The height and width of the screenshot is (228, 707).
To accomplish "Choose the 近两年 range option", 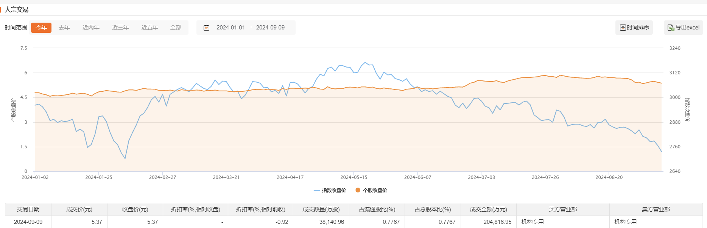I will click(91, 28).
